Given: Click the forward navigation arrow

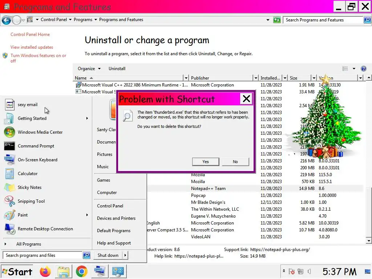Looking at the screenshot, I should tap(16, 20).
